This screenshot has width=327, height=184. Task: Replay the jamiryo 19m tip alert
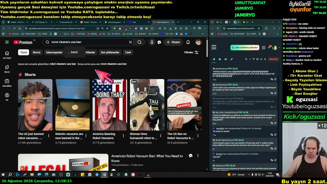coord(275,79)
